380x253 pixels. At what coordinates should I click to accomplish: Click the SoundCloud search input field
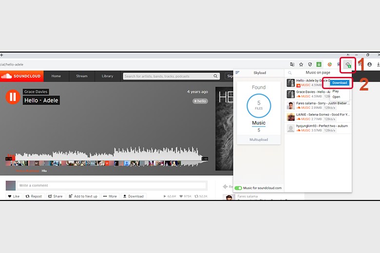(169, 76)
